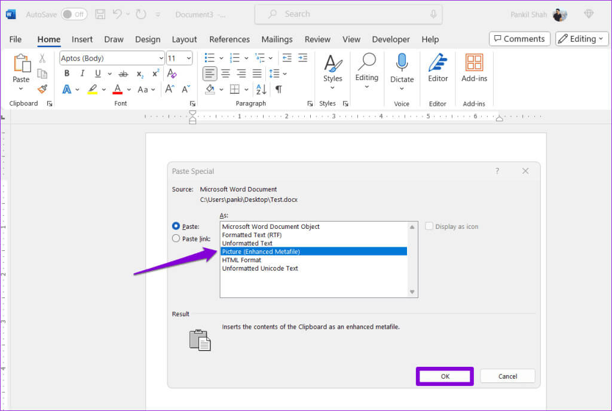This screenshot has height=411, width=612.
Task: Shrink the font size
Action: coord(186,89)
